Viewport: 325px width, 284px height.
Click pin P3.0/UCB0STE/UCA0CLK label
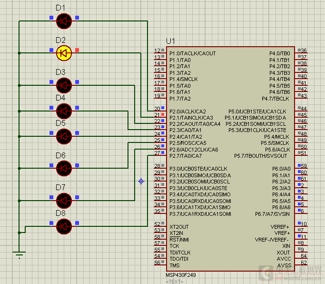click(x=198, y=169)
